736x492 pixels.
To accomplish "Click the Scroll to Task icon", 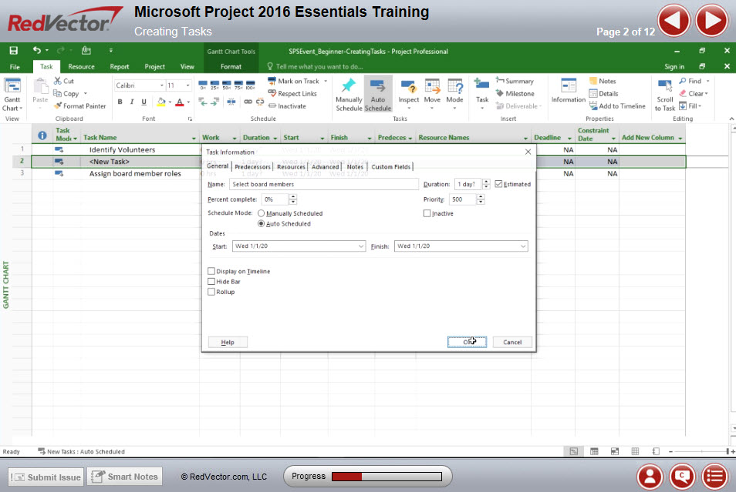I will pos(664,87).
